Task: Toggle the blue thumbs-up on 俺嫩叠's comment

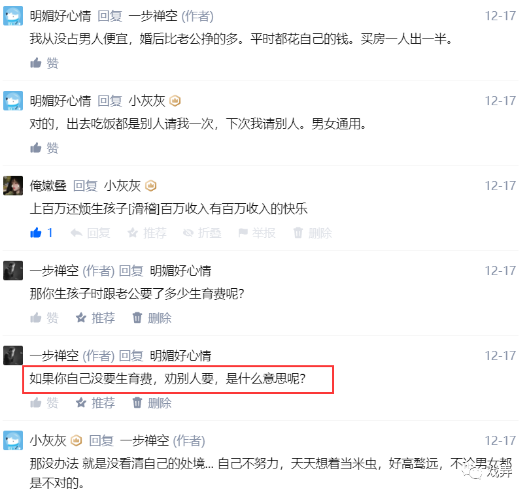Action: click(41, 233)
